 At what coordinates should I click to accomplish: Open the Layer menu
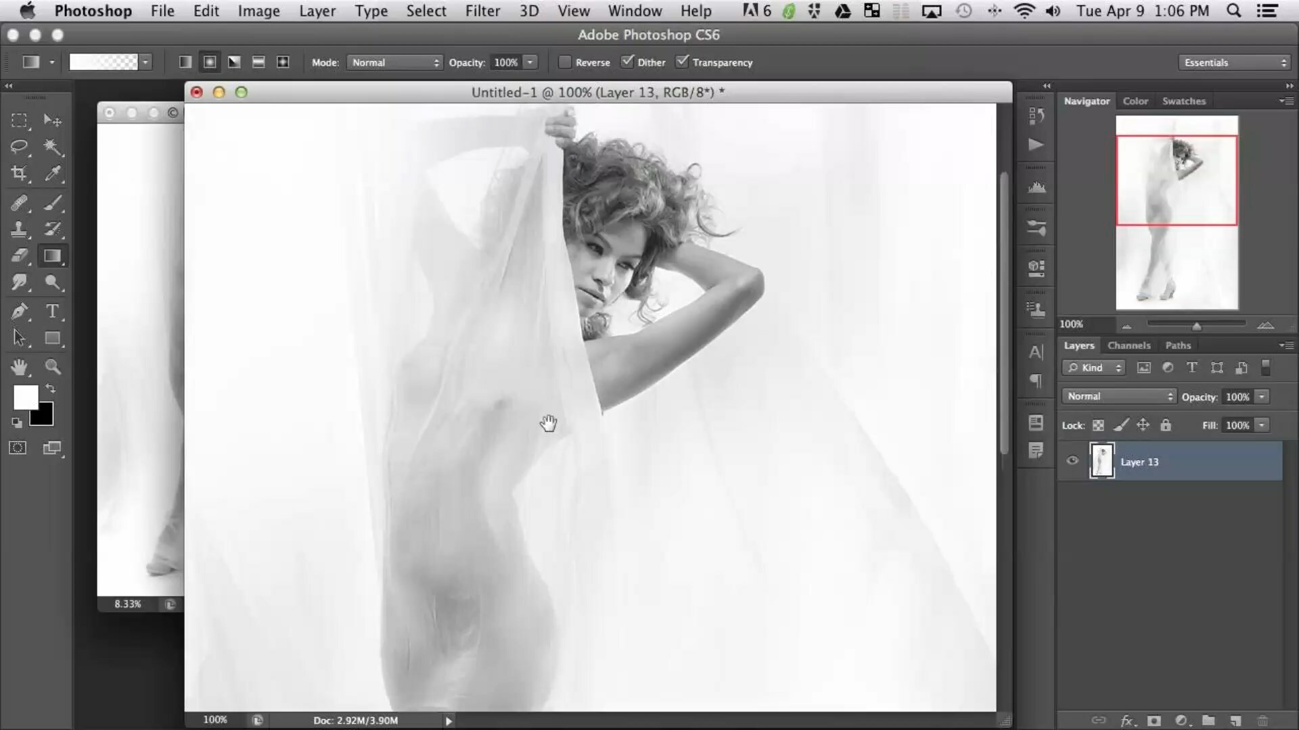tap(317, 11)
